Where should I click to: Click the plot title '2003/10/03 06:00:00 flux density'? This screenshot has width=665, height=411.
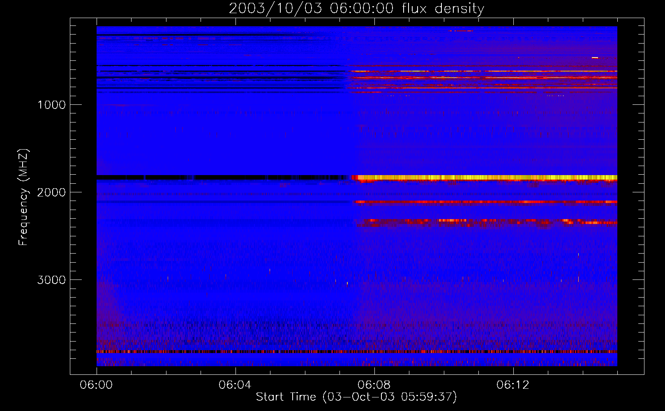point(356,8)
